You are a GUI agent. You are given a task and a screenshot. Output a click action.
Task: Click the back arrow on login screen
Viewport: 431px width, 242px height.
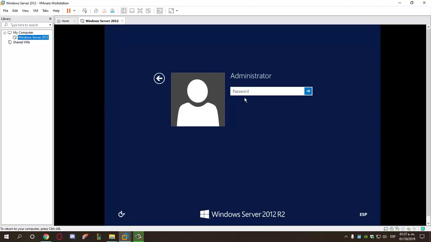159,78
